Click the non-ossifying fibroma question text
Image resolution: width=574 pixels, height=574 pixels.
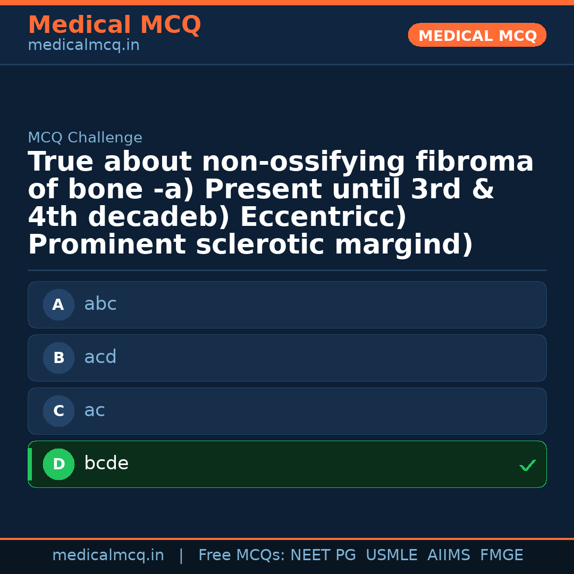(281, 203)
